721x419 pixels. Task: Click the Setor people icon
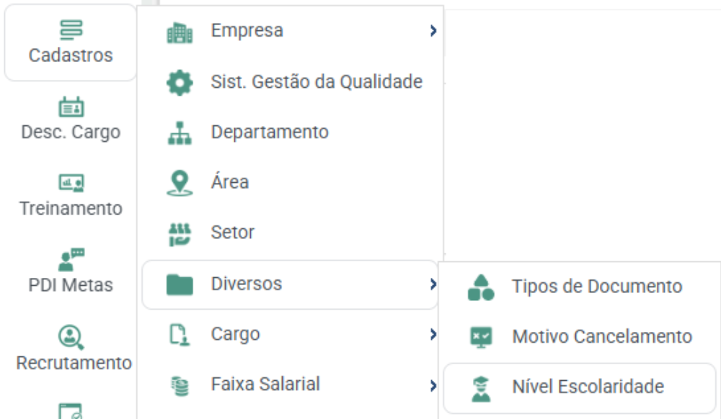180,234
